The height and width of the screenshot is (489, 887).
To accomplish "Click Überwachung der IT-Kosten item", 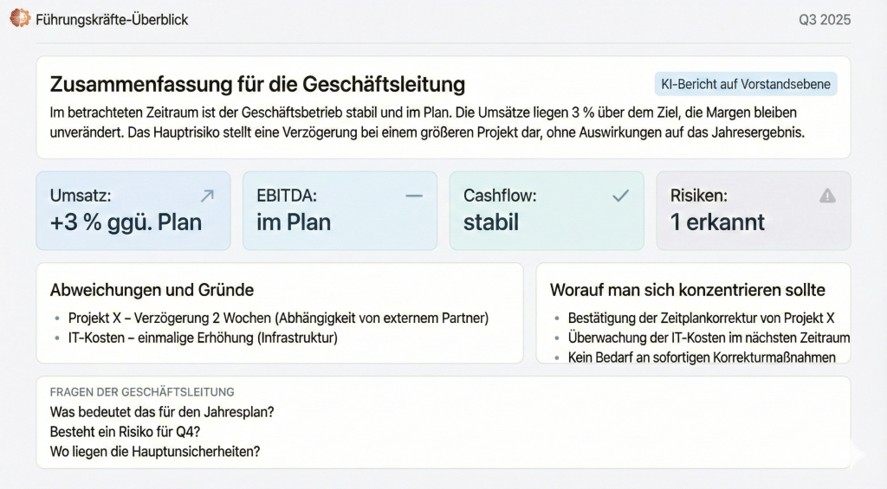I will pos(709,338).
